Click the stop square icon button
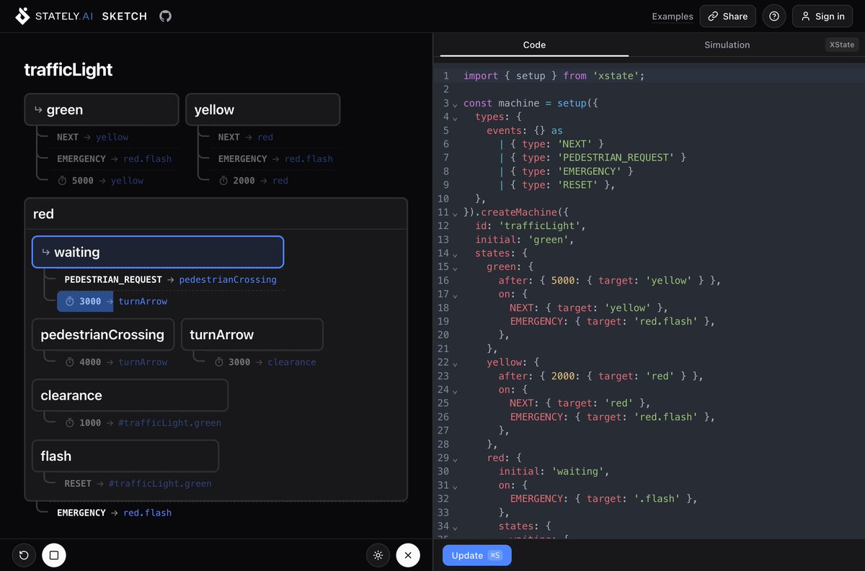This screenshot has height=571, width=865. 53,555
